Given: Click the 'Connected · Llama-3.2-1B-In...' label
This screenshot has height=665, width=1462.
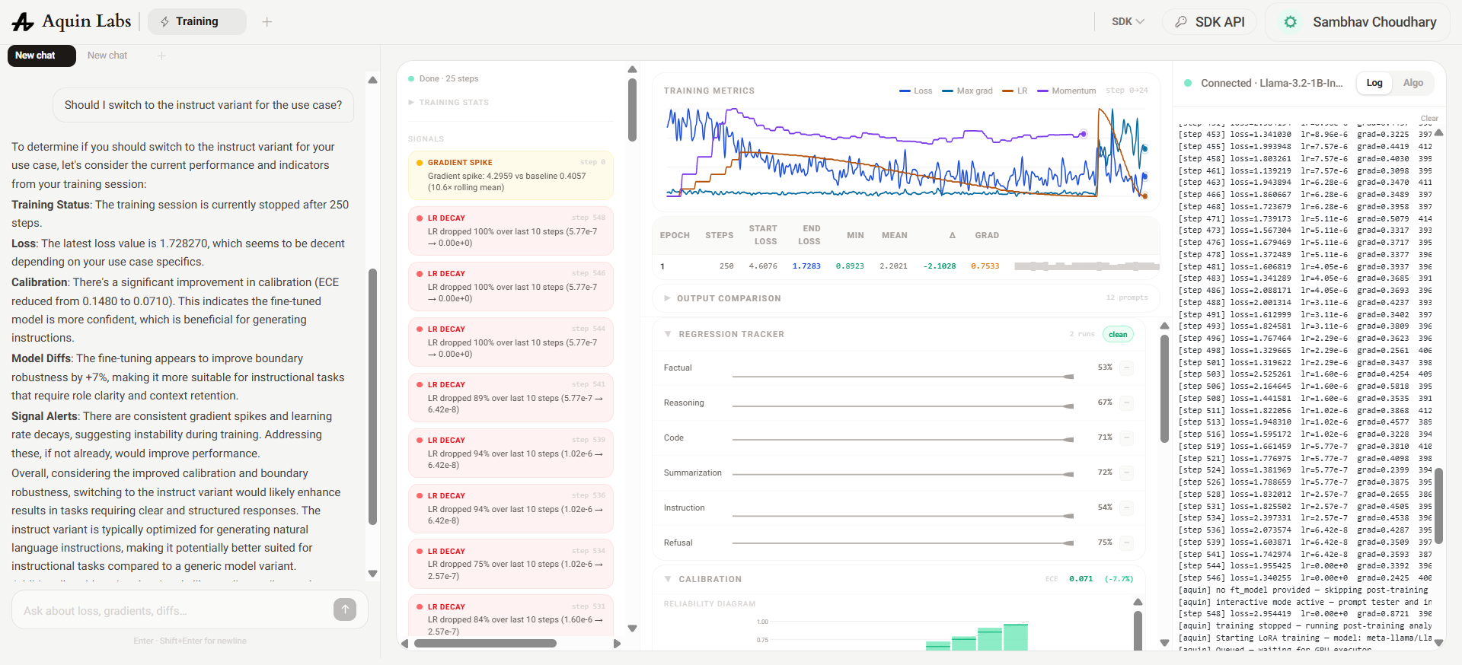Looking at the screenshot, I should 1272,83.
